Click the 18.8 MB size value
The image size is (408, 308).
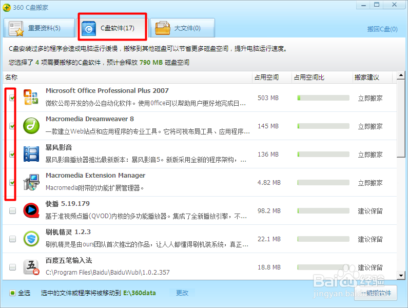(269, 267)
